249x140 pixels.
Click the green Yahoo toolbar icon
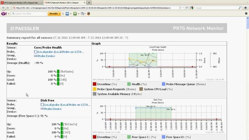(x=75, y=14)
